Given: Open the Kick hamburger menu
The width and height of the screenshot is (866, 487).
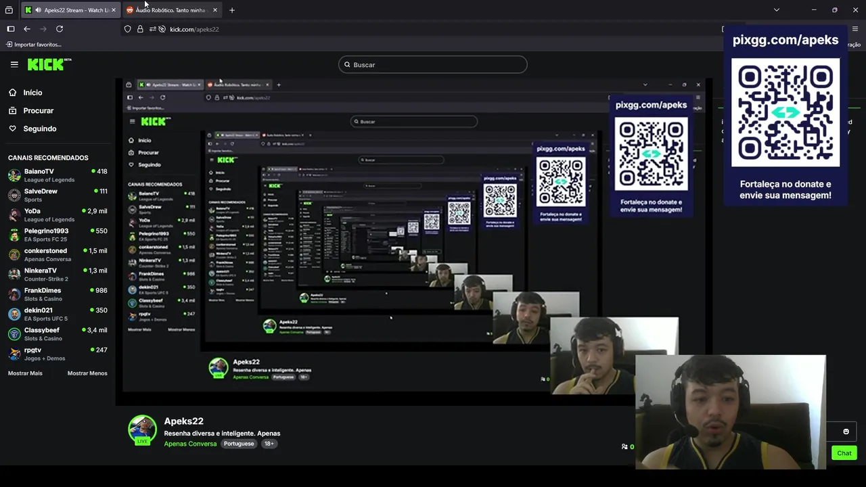Looking at the screenshot, I should coord(14,64).
